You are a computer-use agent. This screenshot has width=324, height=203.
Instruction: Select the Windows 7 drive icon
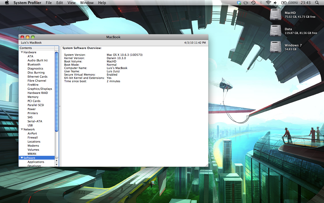tap(275, 47)
